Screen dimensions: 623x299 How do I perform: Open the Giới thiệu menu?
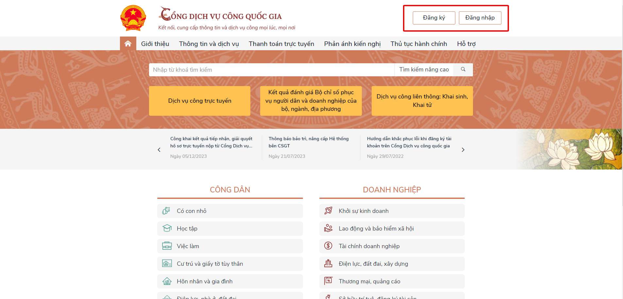coord(155,44)
